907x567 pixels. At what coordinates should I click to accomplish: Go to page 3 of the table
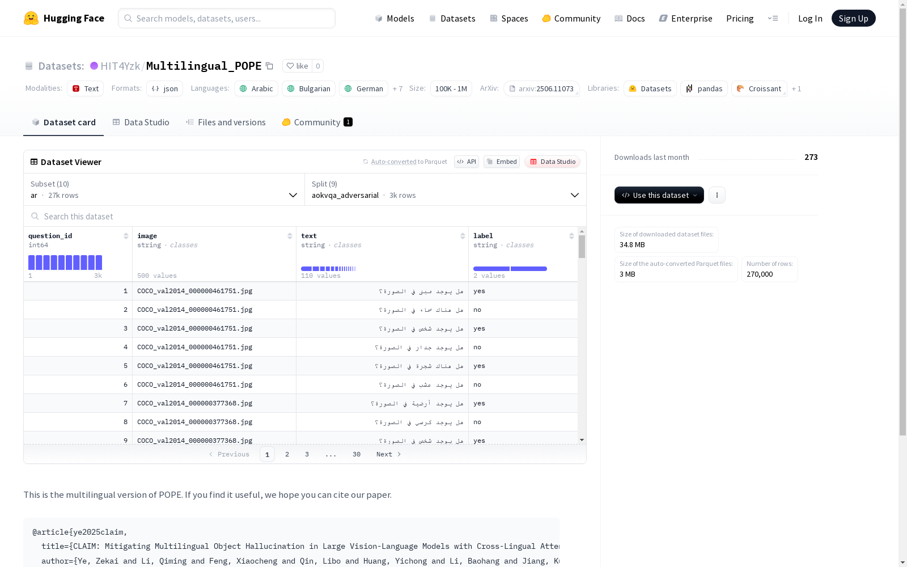[x=307, y=454]
